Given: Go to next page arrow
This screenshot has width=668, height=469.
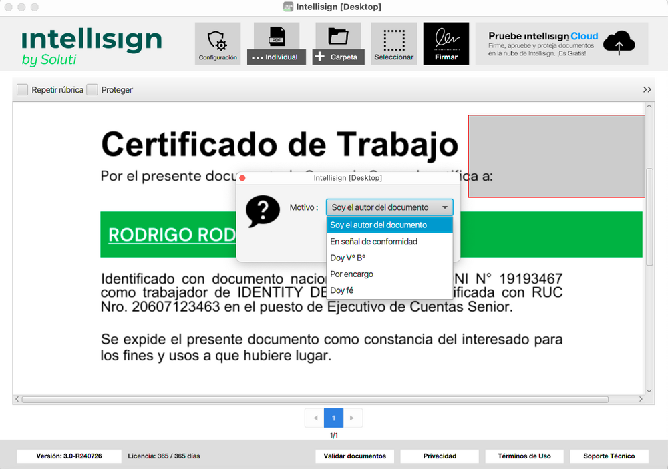Looking at the screenshot, I should [353, 418].
